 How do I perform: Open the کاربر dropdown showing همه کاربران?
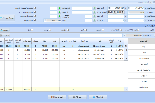pos(45,20)
